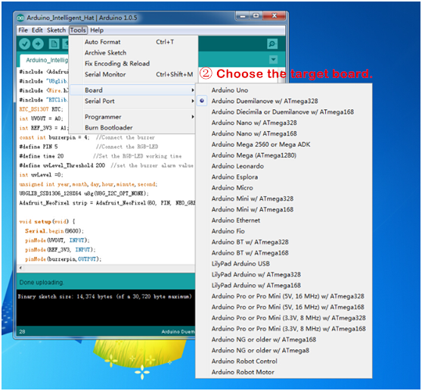This screenshot has height=391, width=422.
Task: Click the Arduino logo in title bar
Action: click(x=20, y=18)
